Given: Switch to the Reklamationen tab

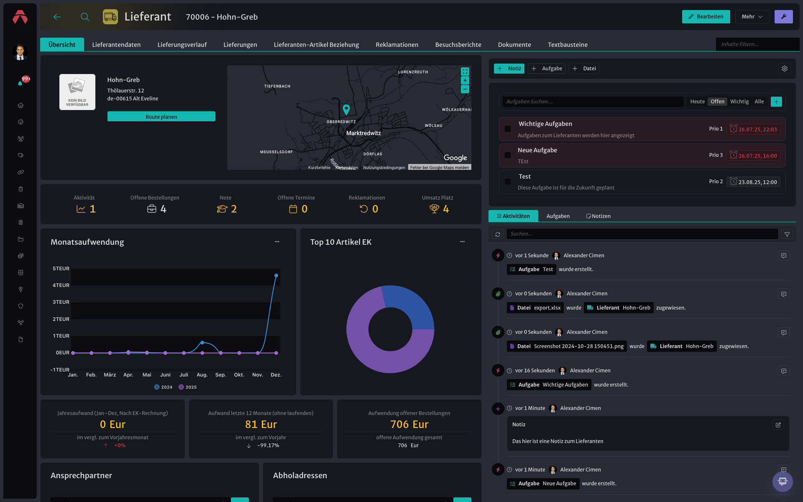Looking at the screenshot, I should 397,45.
